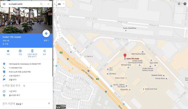The image size is (188, 109).
Task: Clear the search with X icon
Action: pos(49,4)
